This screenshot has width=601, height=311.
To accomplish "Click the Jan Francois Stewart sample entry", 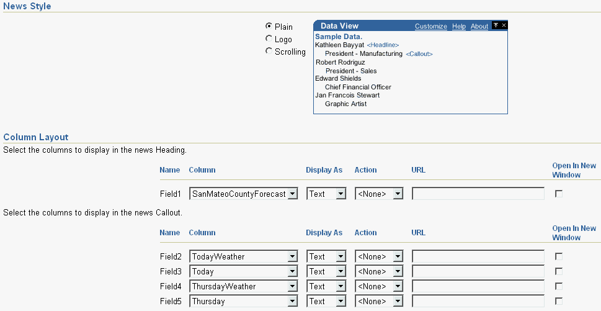I will click(x=347, y=95).
